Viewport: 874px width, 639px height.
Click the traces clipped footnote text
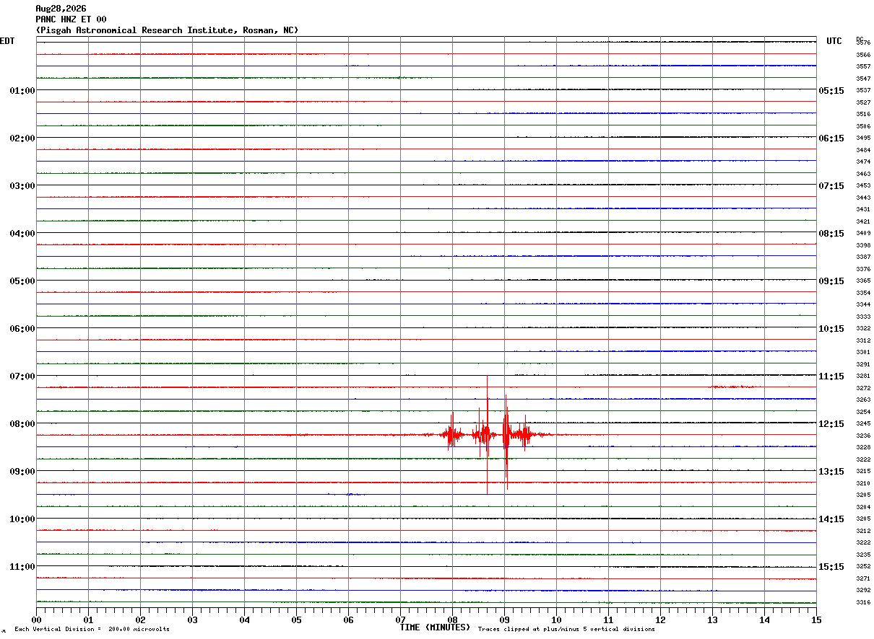tap(566, 630)
